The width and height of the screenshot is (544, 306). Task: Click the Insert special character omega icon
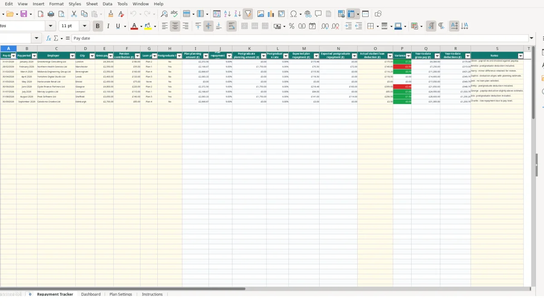[293, 14]
